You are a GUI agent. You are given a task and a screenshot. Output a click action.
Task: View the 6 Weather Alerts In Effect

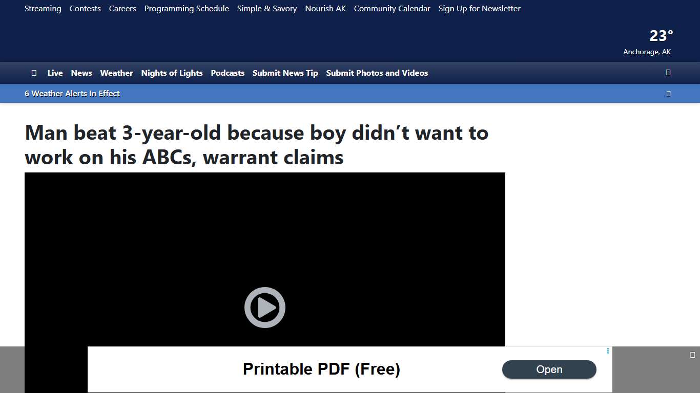(x=72, y=94)
